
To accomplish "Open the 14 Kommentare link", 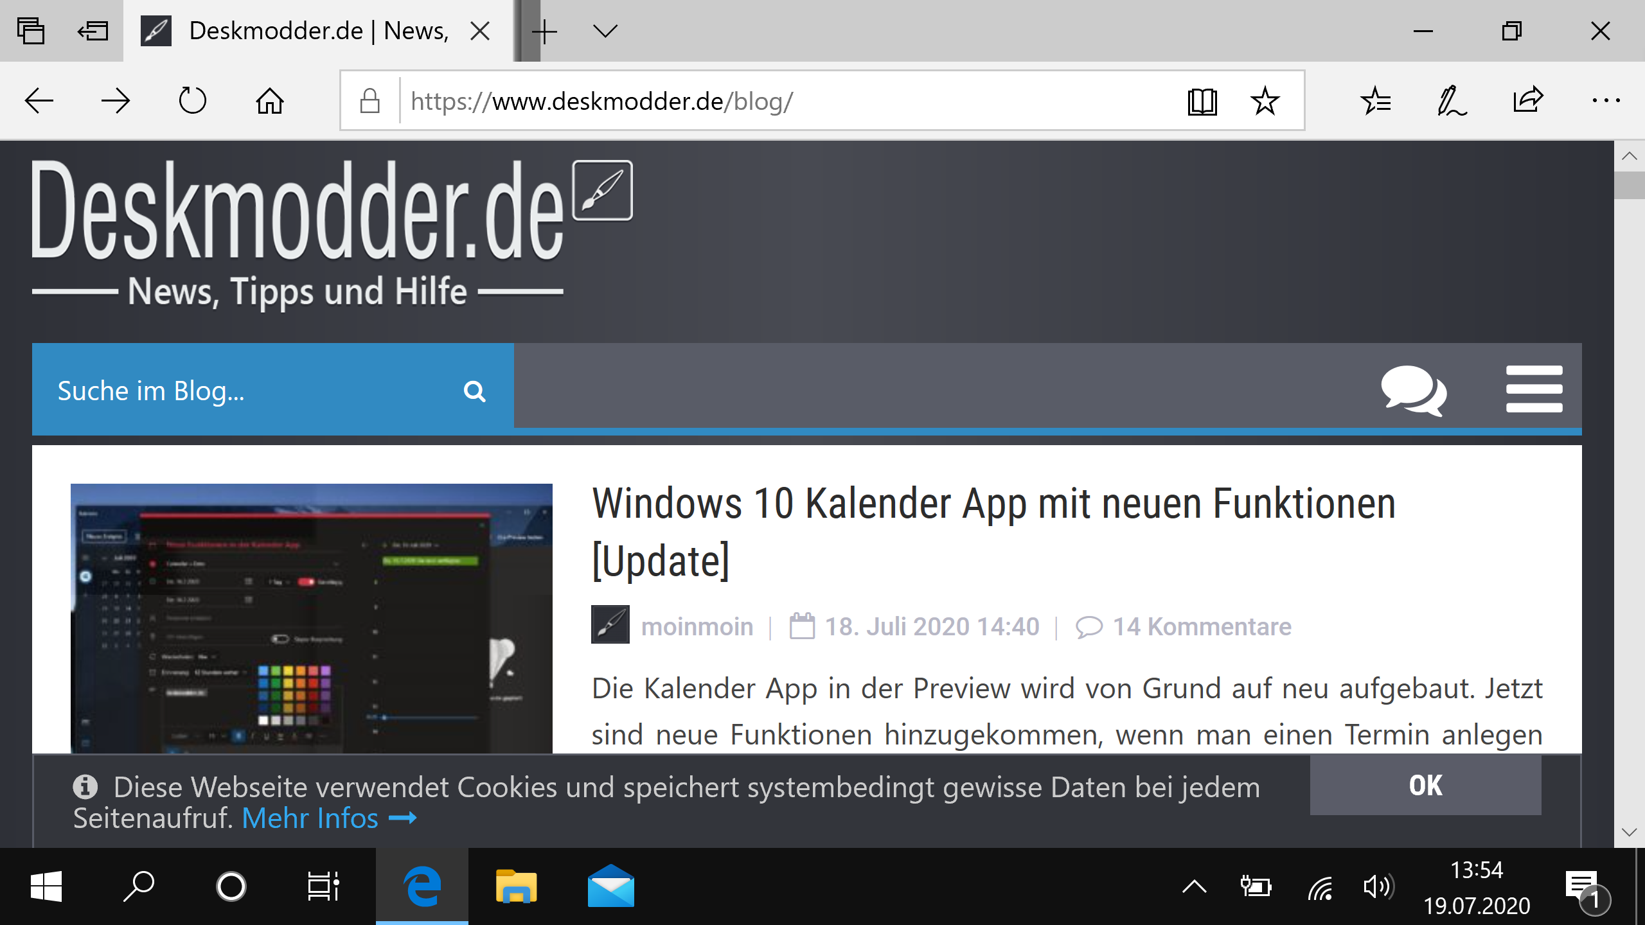I will point(1202,627).
